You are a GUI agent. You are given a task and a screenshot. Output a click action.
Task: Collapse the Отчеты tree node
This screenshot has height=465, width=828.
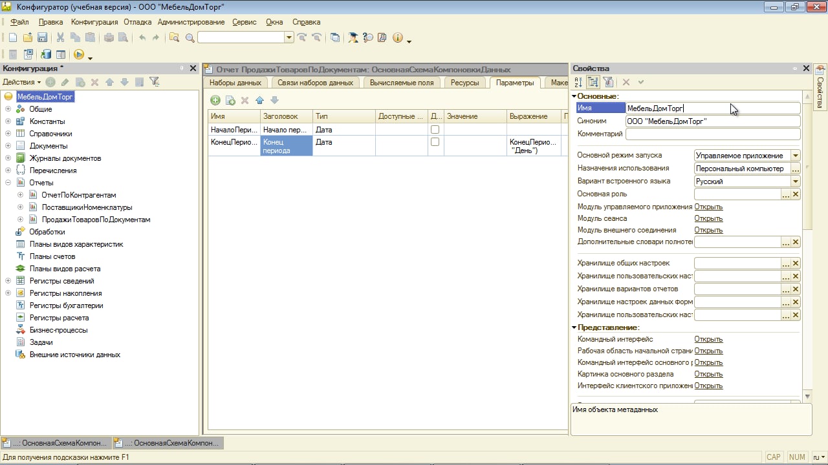[x=8, y=183]
